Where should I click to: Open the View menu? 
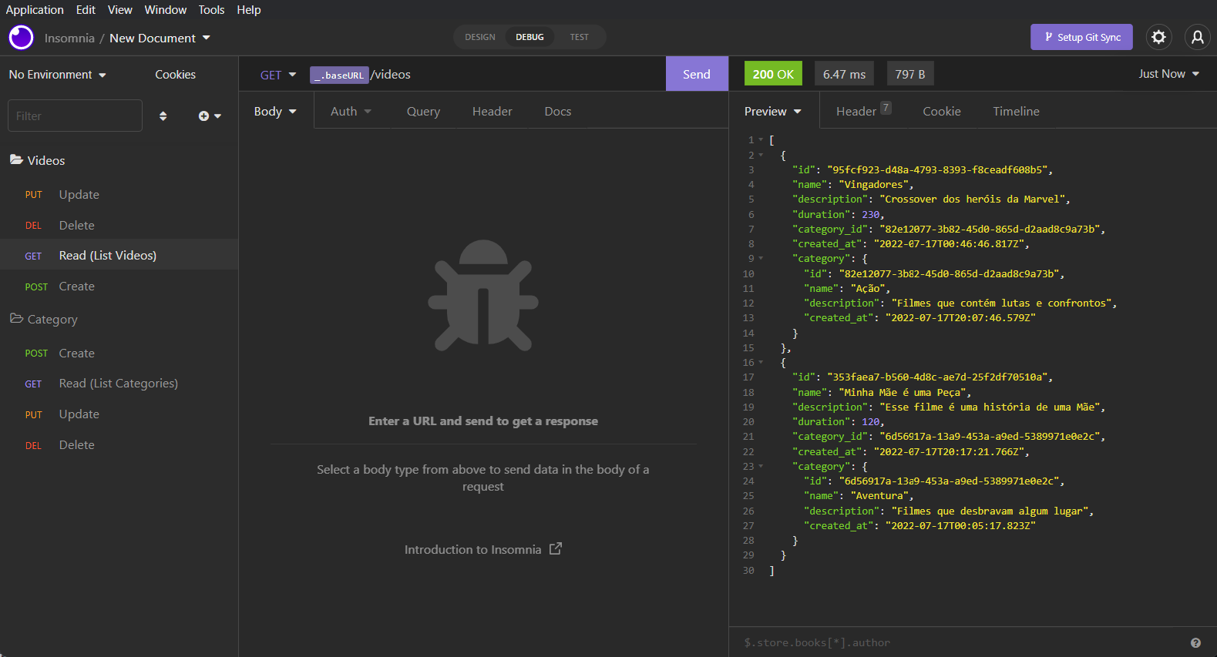119,10
